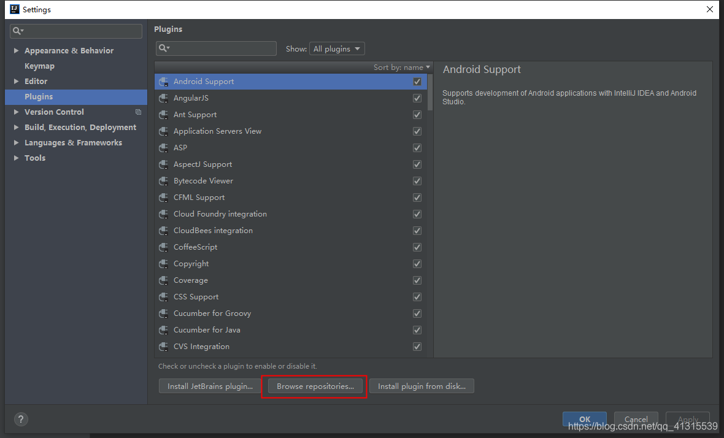Expand Appearance & Behavior tree node
724x438 pixels.
point(16,51)
